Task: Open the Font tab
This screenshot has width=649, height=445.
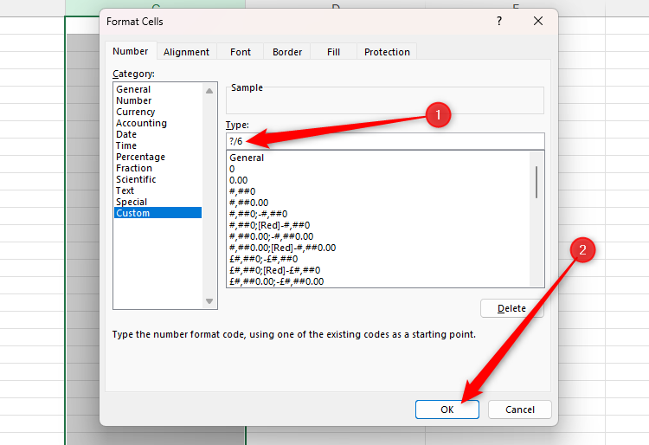Action: tap(241, 52)
